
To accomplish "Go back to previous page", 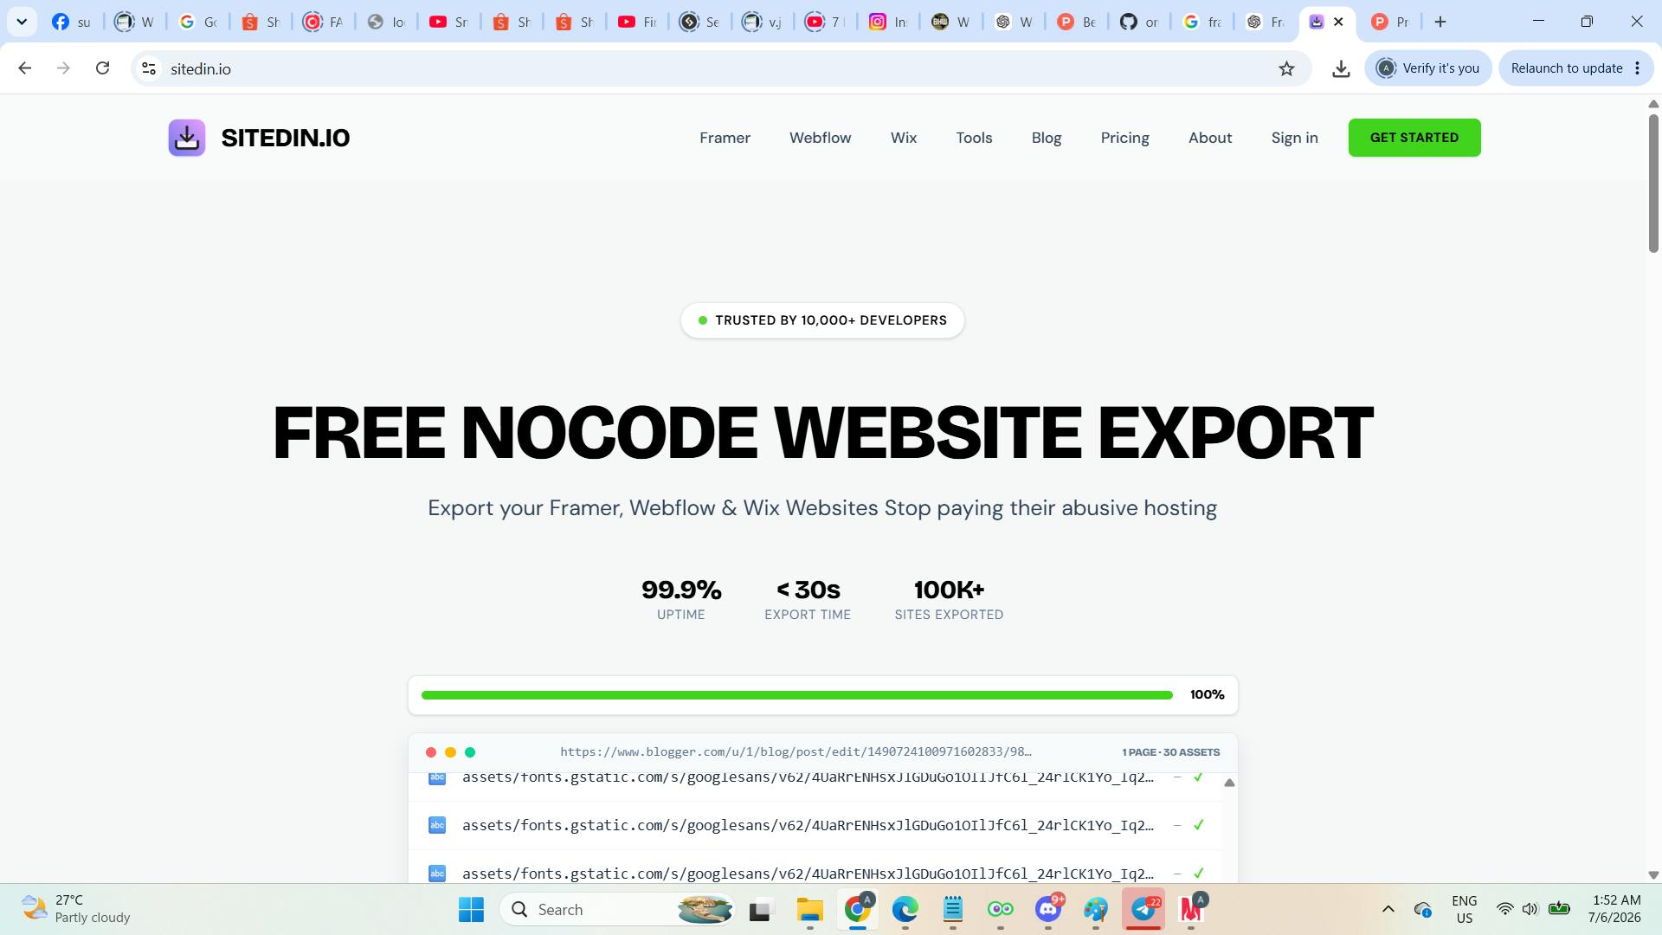I will 25,68.
